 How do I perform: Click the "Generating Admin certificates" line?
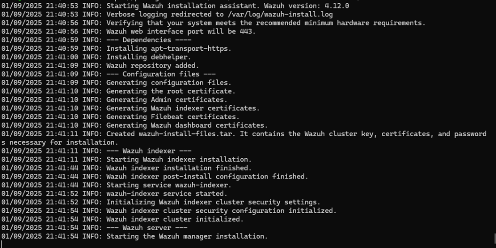(166, 100)
